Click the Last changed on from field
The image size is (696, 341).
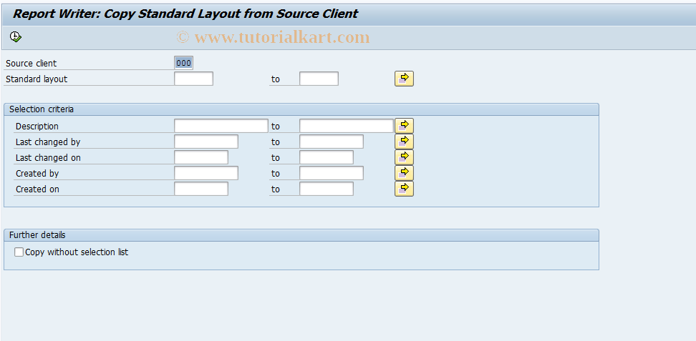click(x=201, y=157)
